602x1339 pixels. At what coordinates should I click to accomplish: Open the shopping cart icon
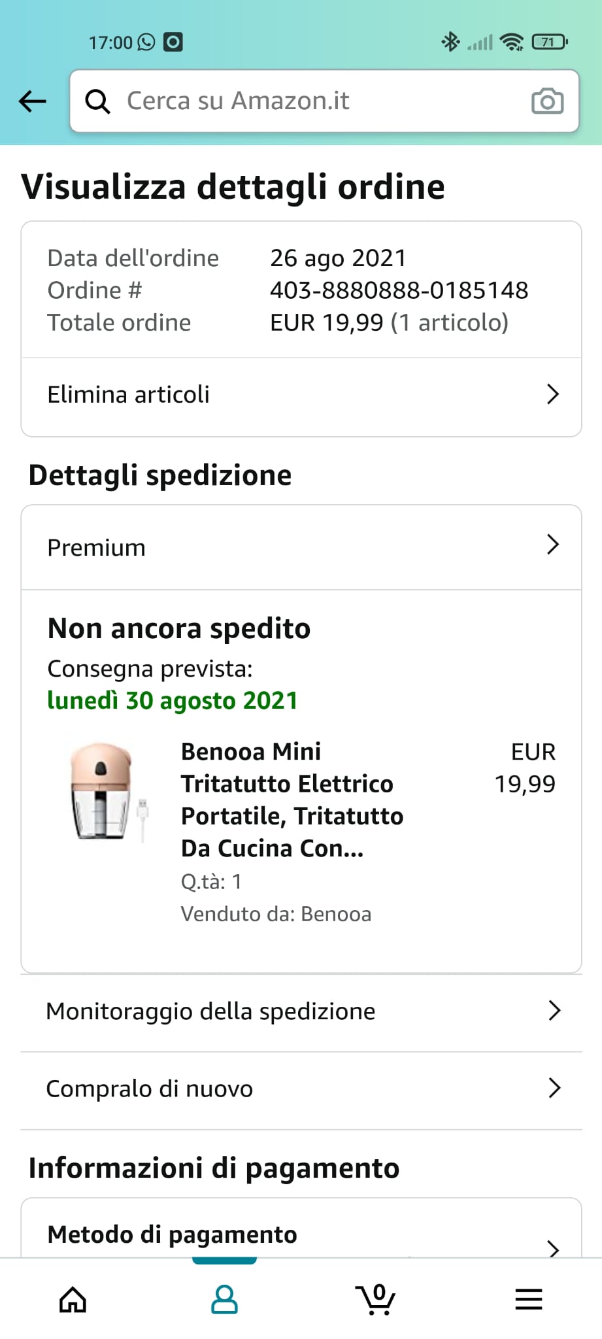pos(376,1299)
